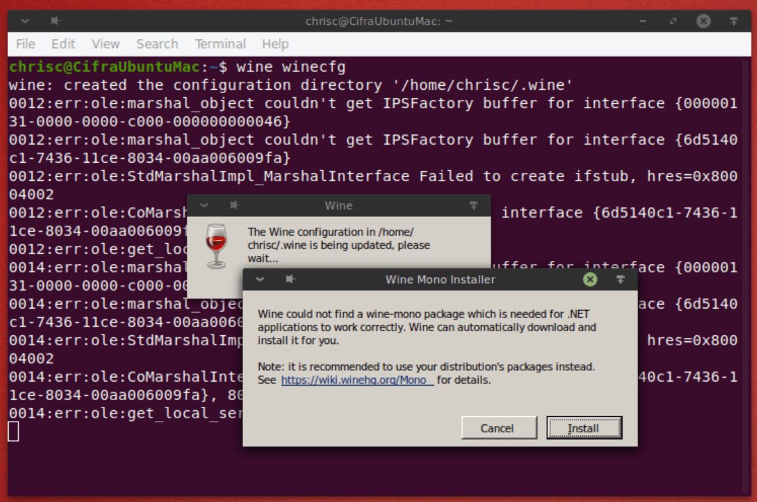Image resolution: width=757 pixels, height=502 pixels.
Task: Pin the Wine updating dialog window
Action: click(x=234, y=205)
